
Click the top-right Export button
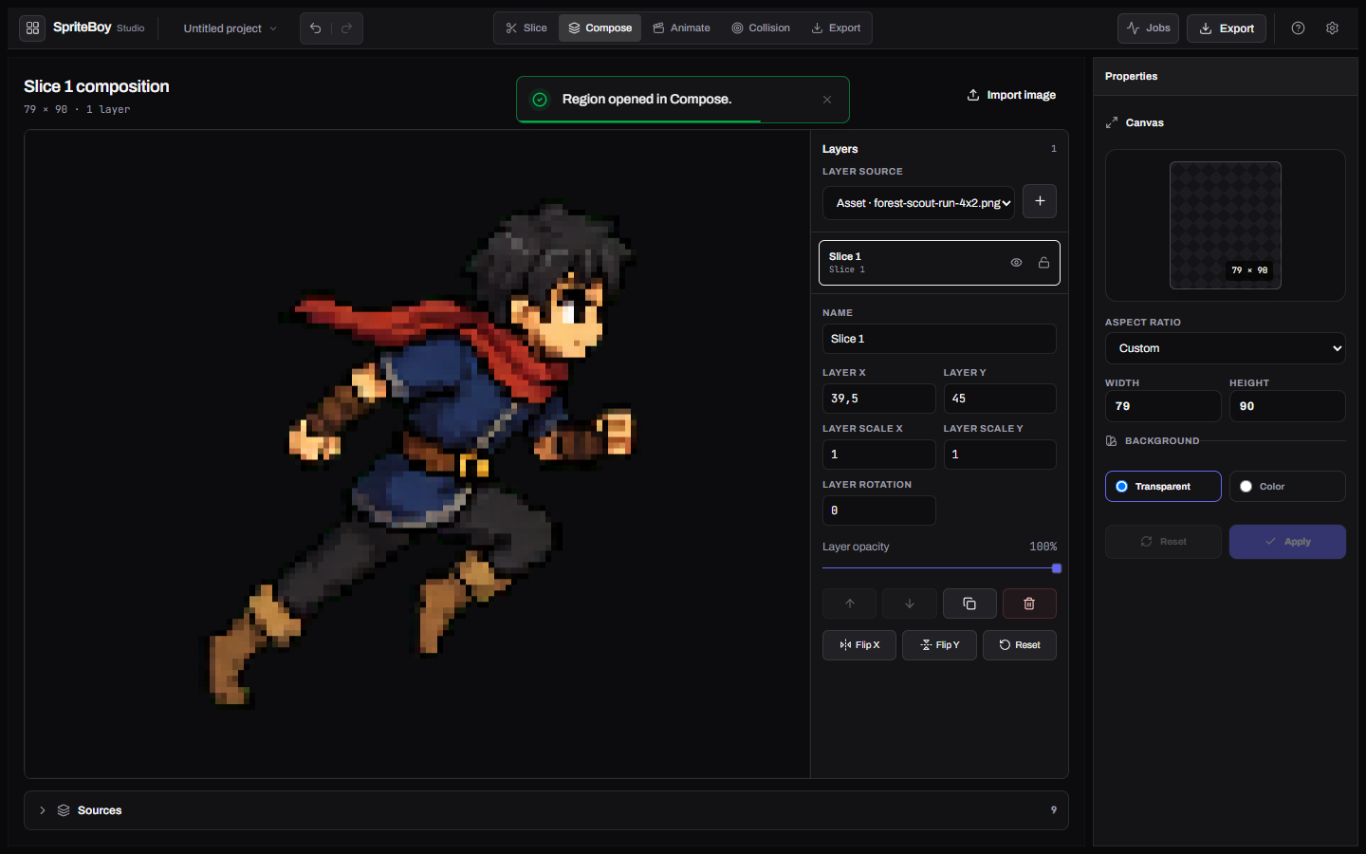pos(1227,28)
